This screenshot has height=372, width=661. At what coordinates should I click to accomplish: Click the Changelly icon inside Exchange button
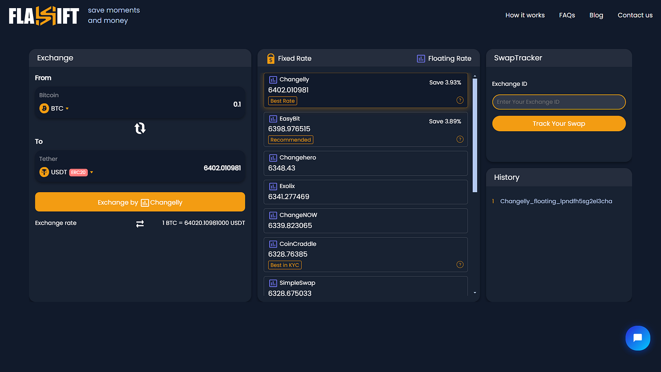[145, 203]
